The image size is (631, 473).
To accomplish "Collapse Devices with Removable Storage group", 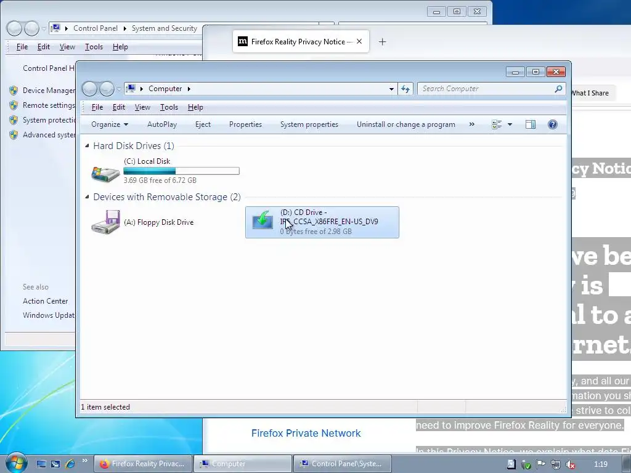I will coord(87,196).
